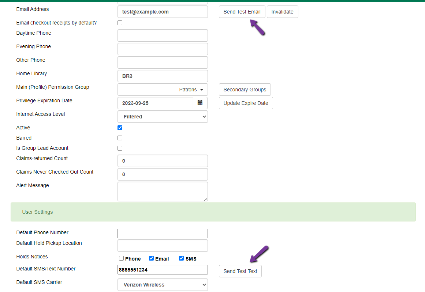Focus the Default SMS/Text Number field
Viewport: 425px width, 292px height.
163,270
